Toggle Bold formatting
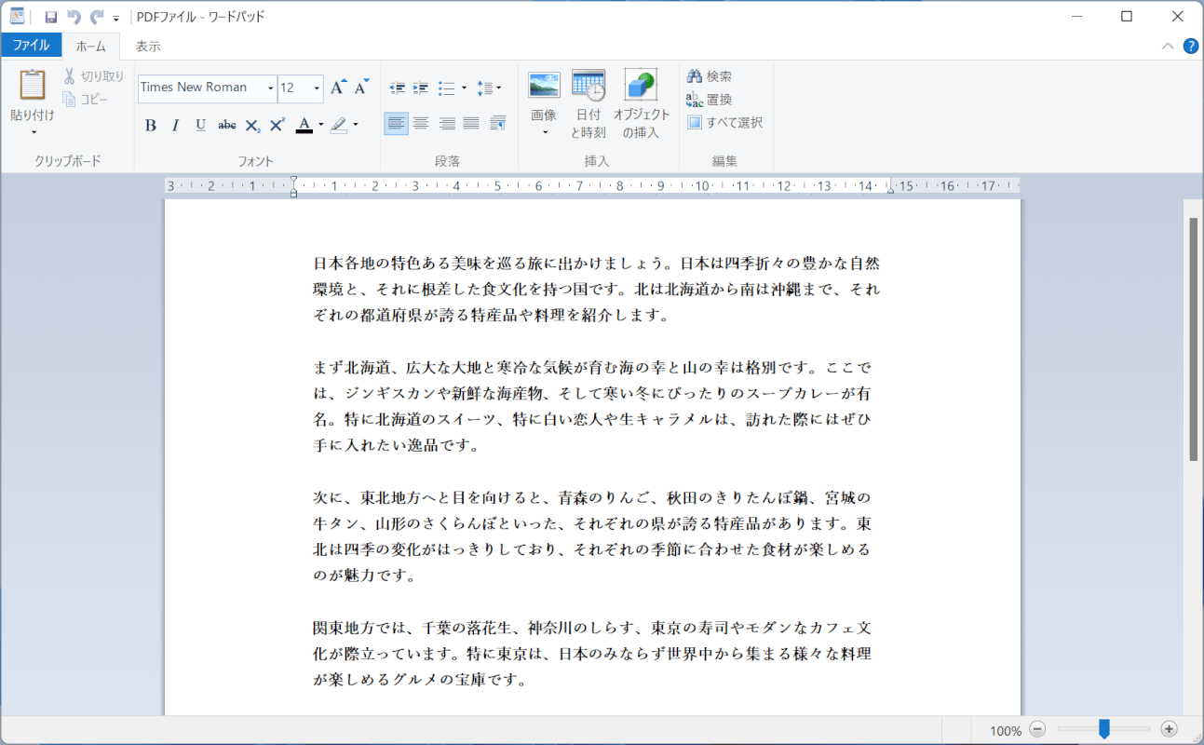The image size is (1204, 745). click(x=150, y=125)
